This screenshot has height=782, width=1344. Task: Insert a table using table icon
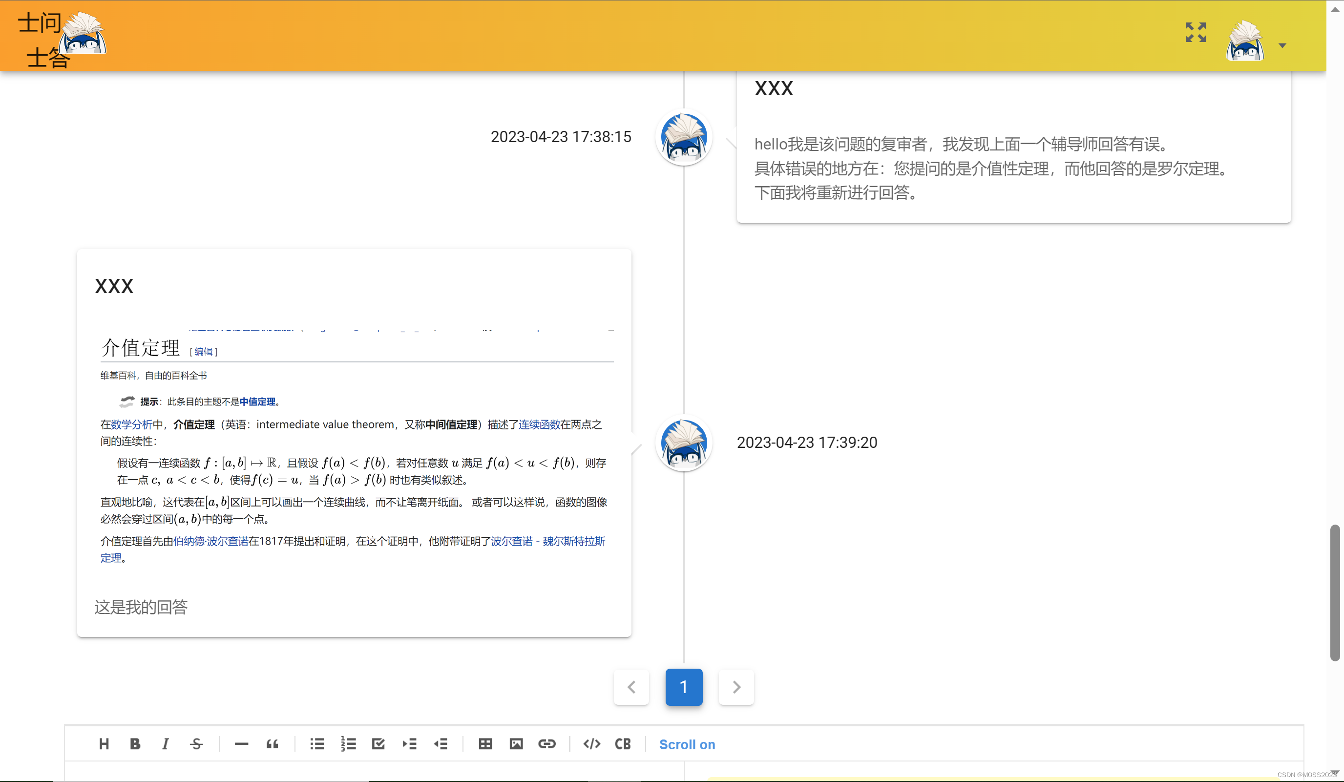tap(485, 744)
